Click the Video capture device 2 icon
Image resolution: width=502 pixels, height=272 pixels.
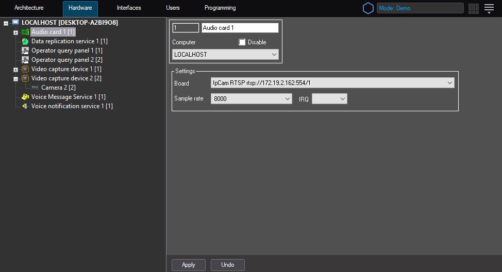point(25,78)
